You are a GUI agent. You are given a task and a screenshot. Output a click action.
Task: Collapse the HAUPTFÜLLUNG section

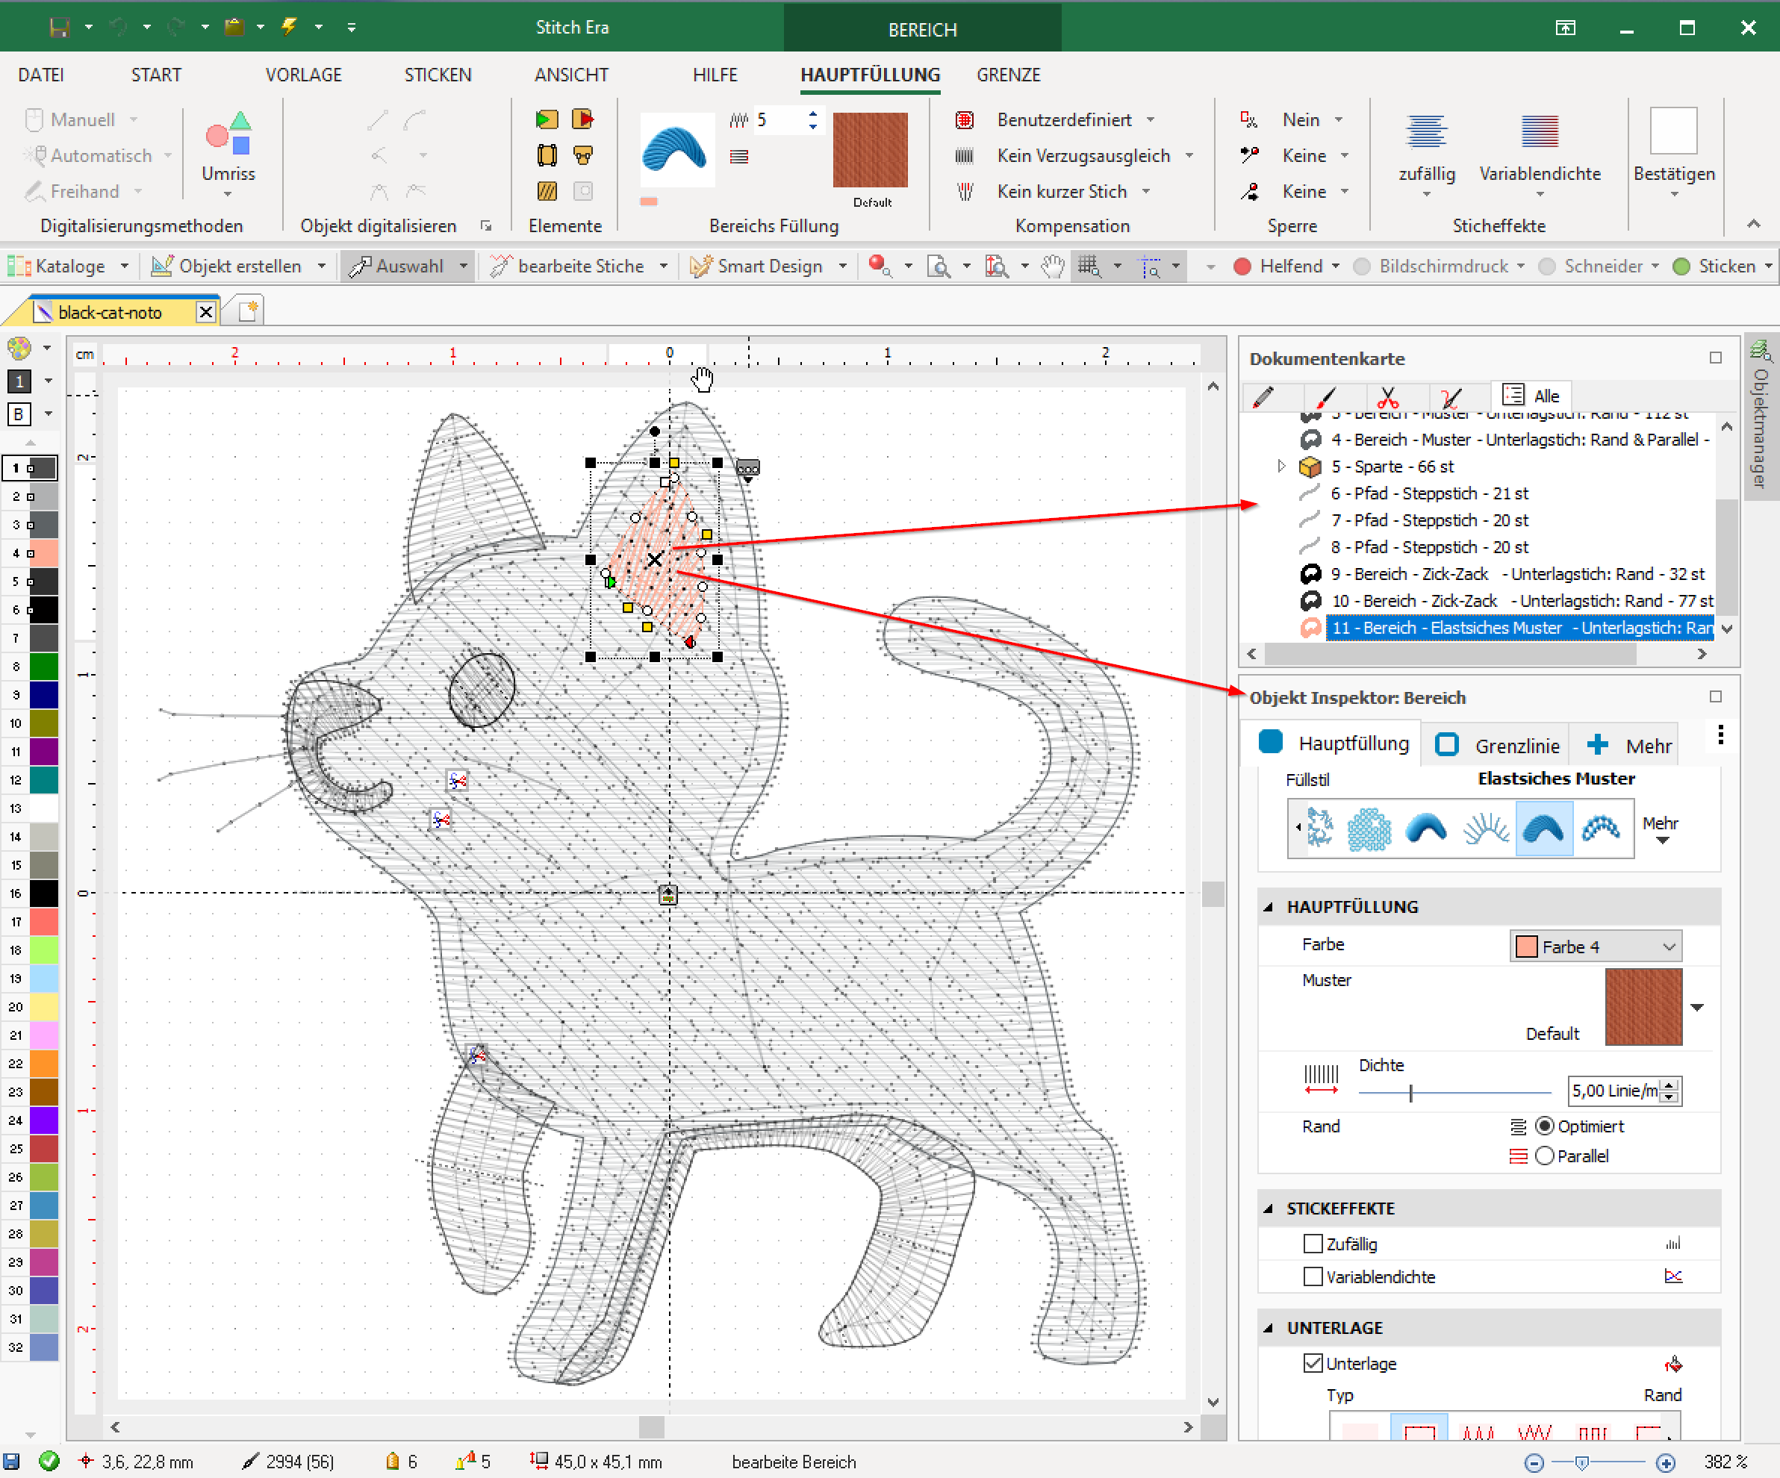pos(1269,907)
